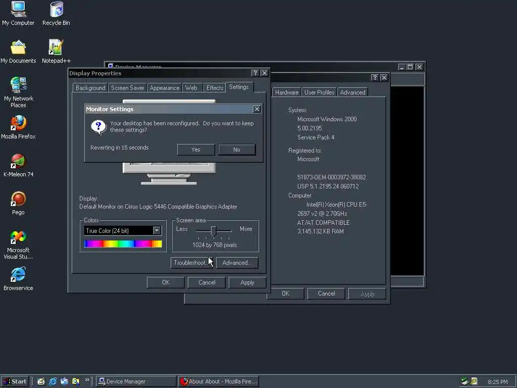Open the User Profiles tab in System Properties
This screenshot has height=388, width=517.
point(319,92)
